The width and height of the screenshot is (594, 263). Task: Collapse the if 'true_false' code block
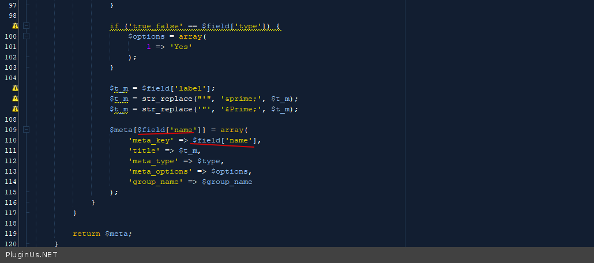[26, 26]
